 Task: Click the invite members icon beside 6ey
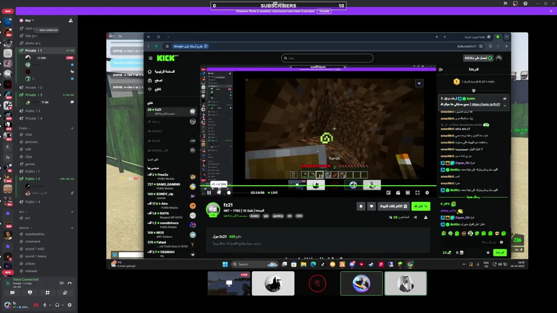point(70,20)
